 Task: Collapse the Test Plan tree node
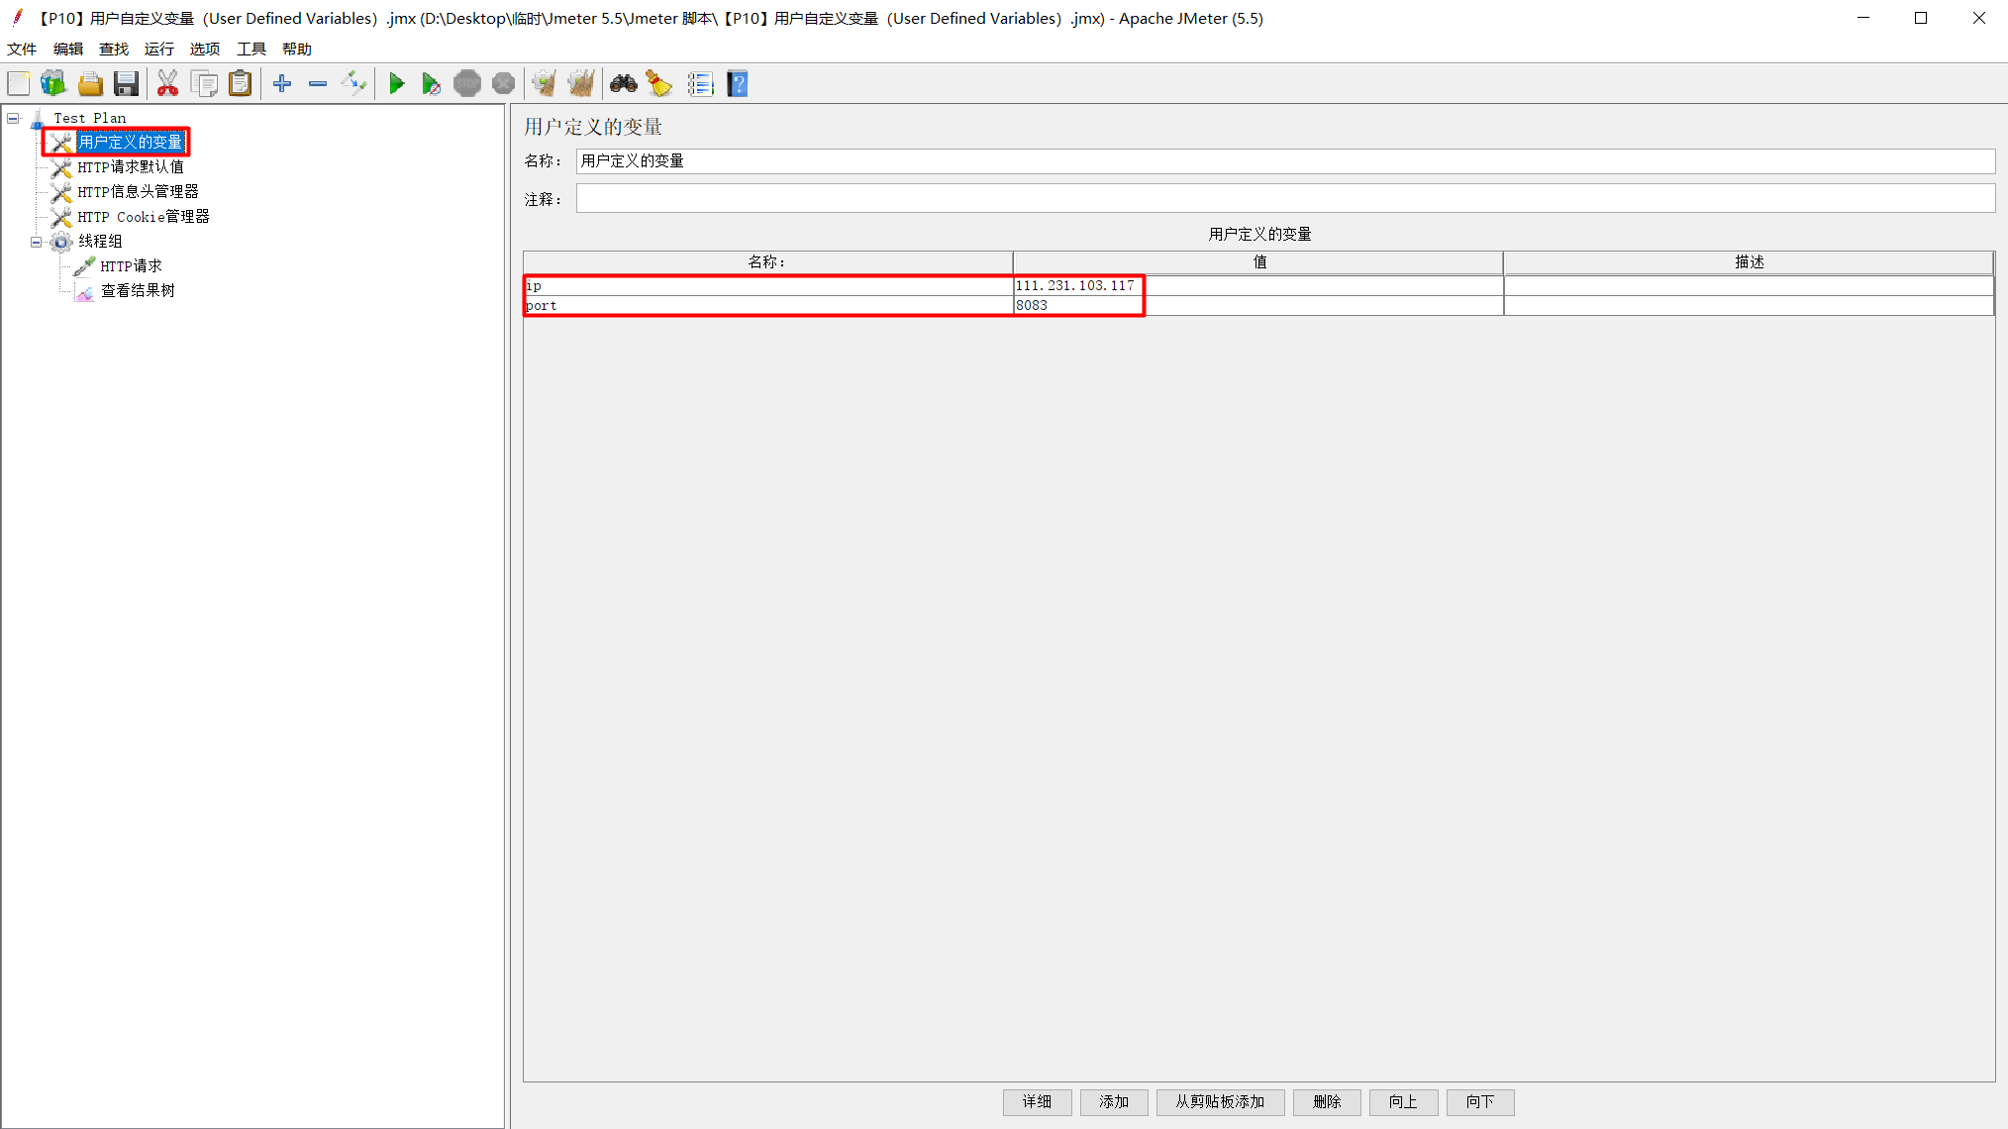[x=14, y=118]
